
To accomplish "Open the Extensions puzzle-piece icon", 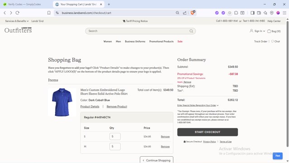I will (x=236, y=13).
